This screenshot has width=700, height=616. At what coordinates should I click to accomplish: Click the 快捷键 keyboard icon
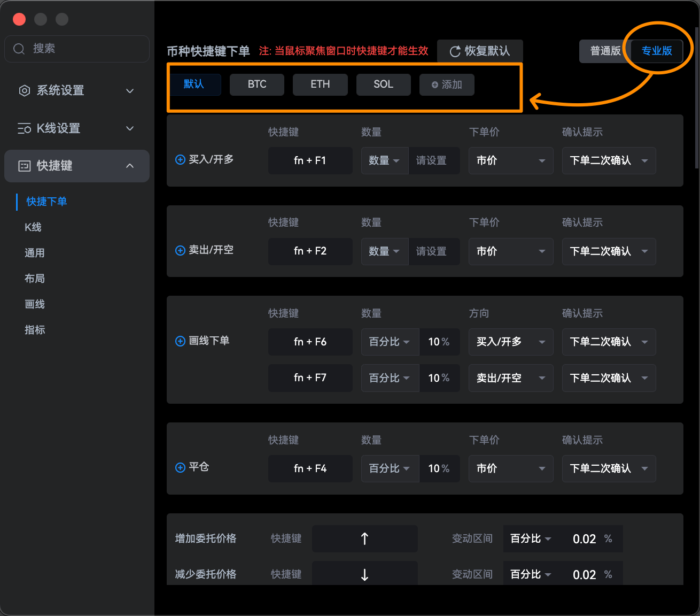click(x=24, y=166)
